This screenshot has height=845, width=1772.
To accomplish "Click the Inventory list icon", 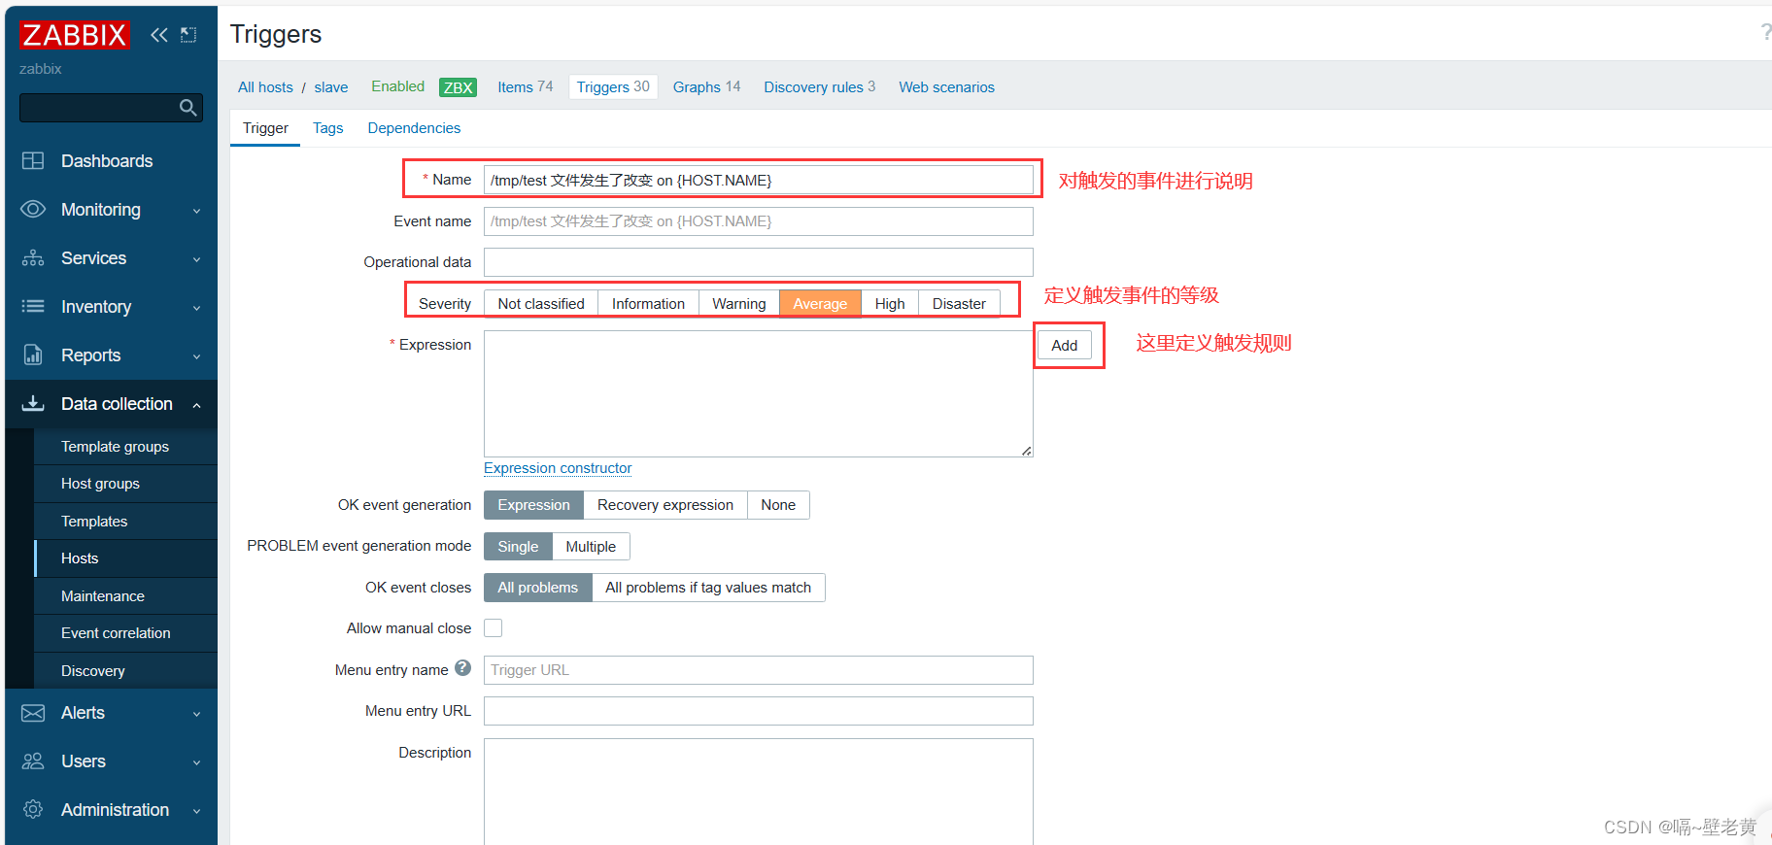I will click(33, 307).
